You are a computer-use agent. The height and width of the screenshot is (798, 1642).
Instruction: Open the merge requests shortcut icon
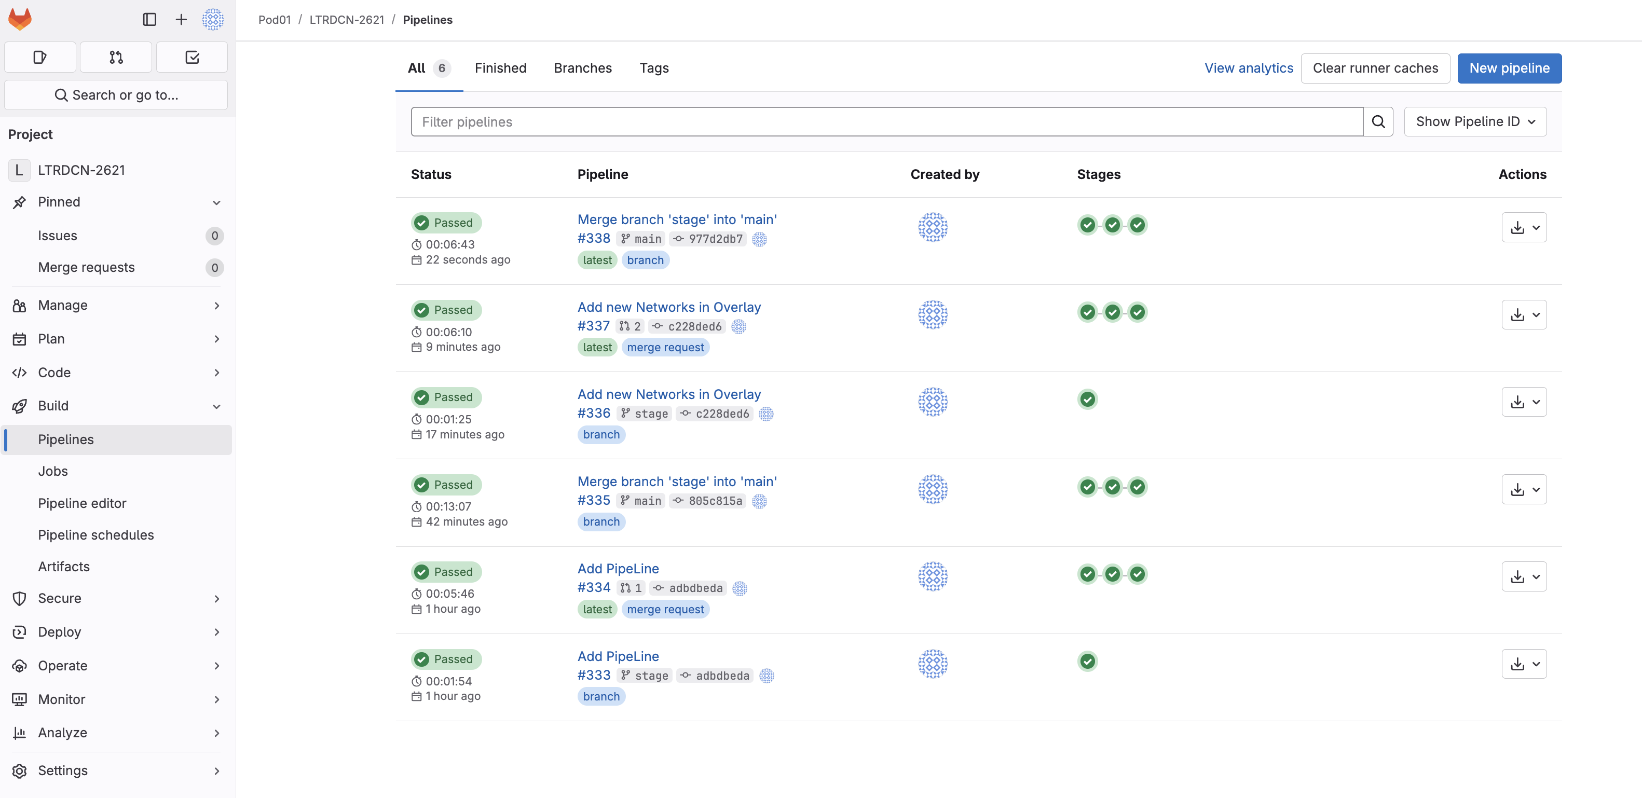click(116, 58)
